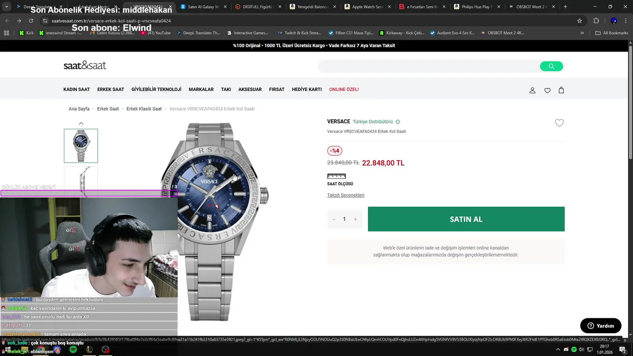The width and height of the screenshot is (633, 356).
Task: Open the AKSESUAR menu
Action: pyautogui.click(x=250, y=89)
